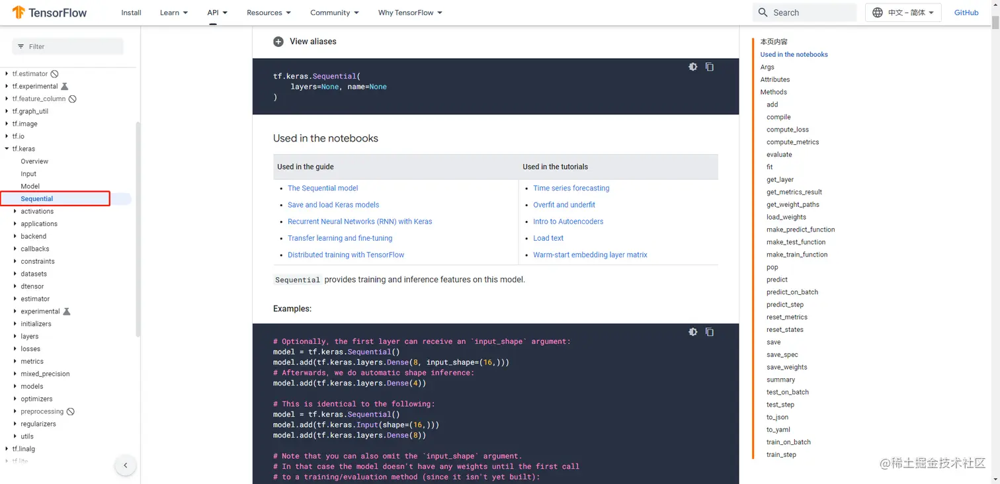Viewport: 1000px width, 484px height.
Task: Jump to predict method in contents
Action: (x=776, y=280)
